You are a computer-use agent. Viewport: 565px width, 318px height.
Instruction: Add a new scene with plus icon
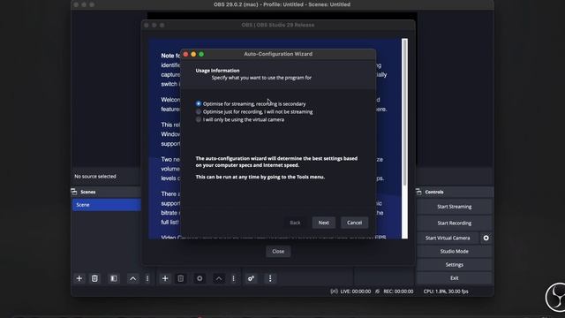point(79,278)
